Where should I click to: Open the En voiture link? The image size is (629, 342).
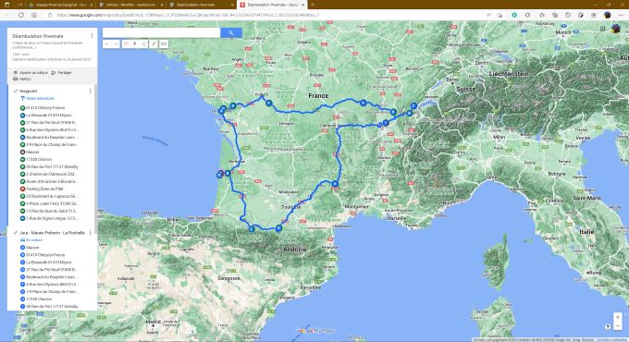tap(34, 240)
